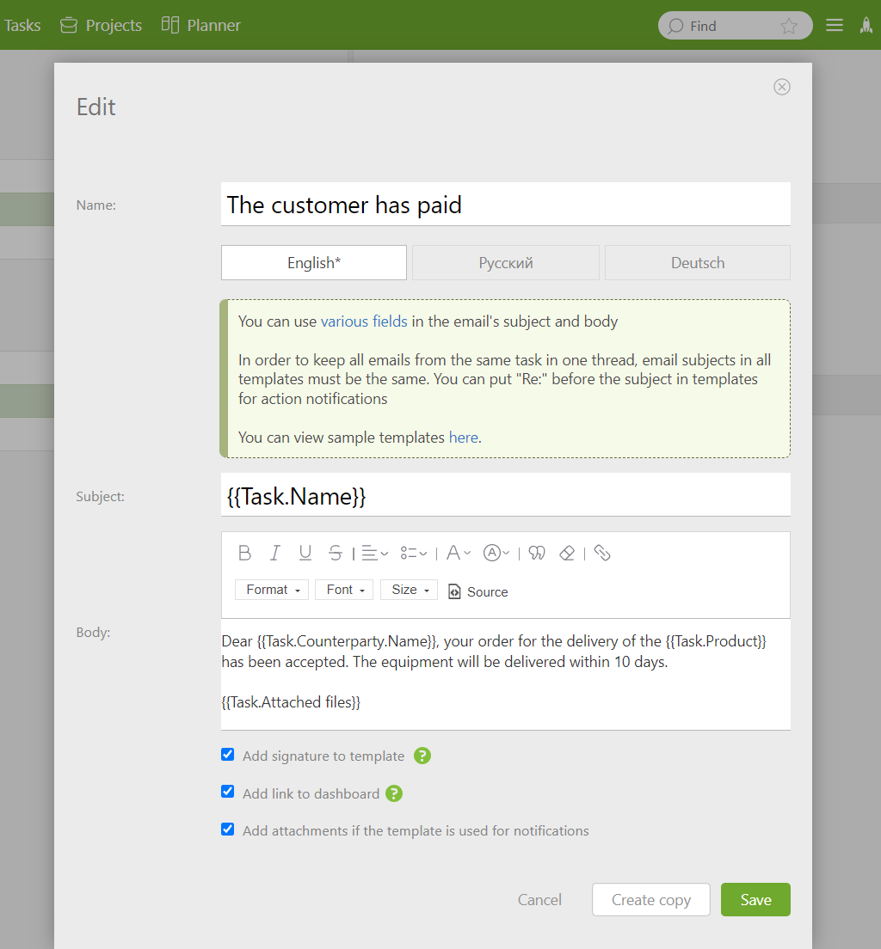The image size is (881, 949).
Task: Open the text color picker
Action: [458, 554]
